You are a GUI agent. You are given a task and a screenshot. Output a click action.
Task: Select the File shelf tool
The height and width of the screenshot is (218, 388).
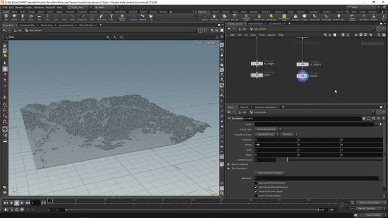pos(151,17)
